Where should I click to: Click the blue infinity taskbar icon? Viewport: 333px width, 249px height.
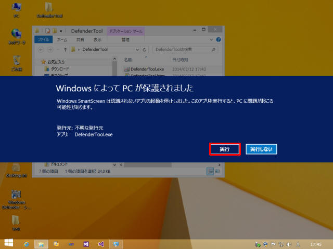click(71, 244)
